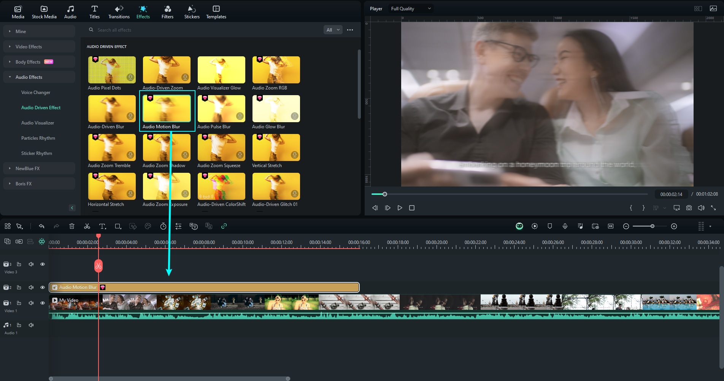Zoom out the timeline
Screen dimensions: 724x381
click(626, 226)
